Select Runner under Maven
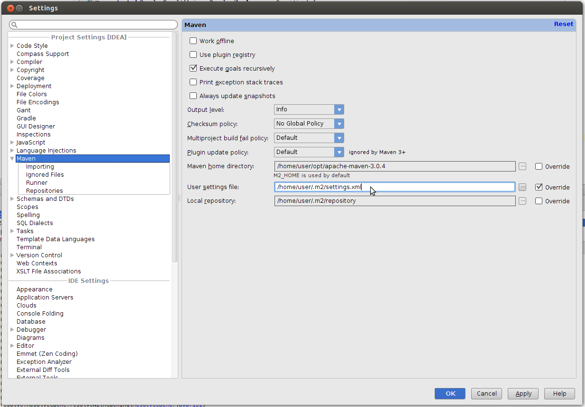Screen dimensions: 585x407 pyautogui.click(x=37, y=183)
